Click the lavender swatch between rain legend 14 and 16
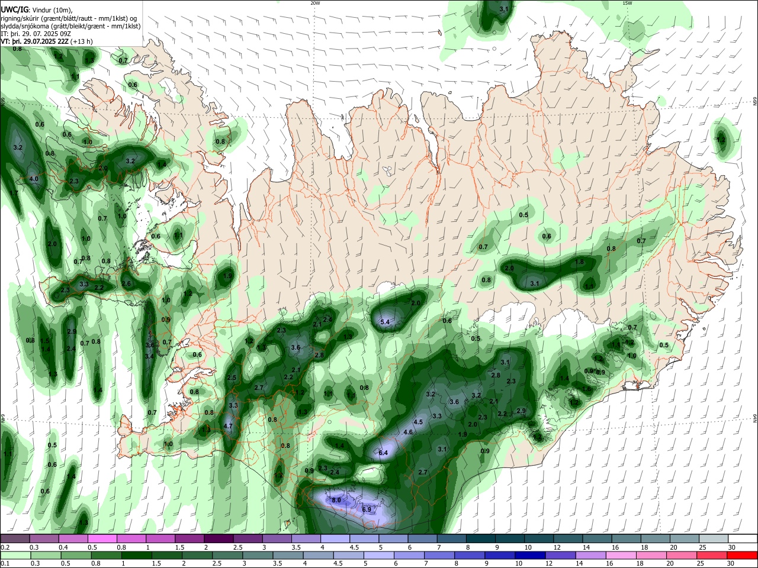This screenshot has height=568, width=758. tap(590, 555)
